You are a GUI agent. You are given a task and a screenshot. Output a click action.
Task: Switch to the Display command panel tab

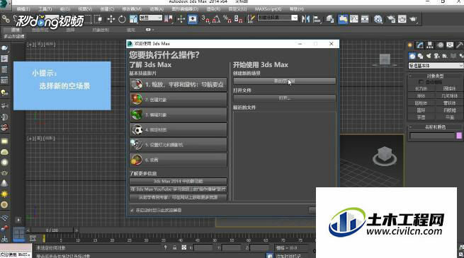click(x=450, y=45)
